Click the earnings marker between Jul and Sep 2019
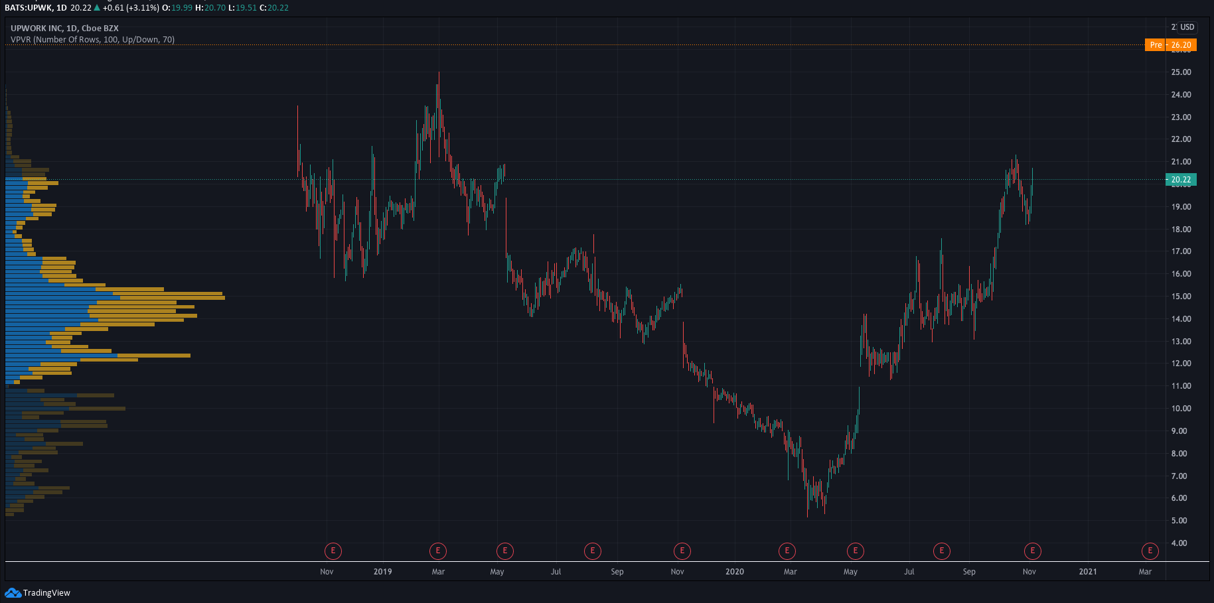The image size is (1214, 603). [592, 551]
